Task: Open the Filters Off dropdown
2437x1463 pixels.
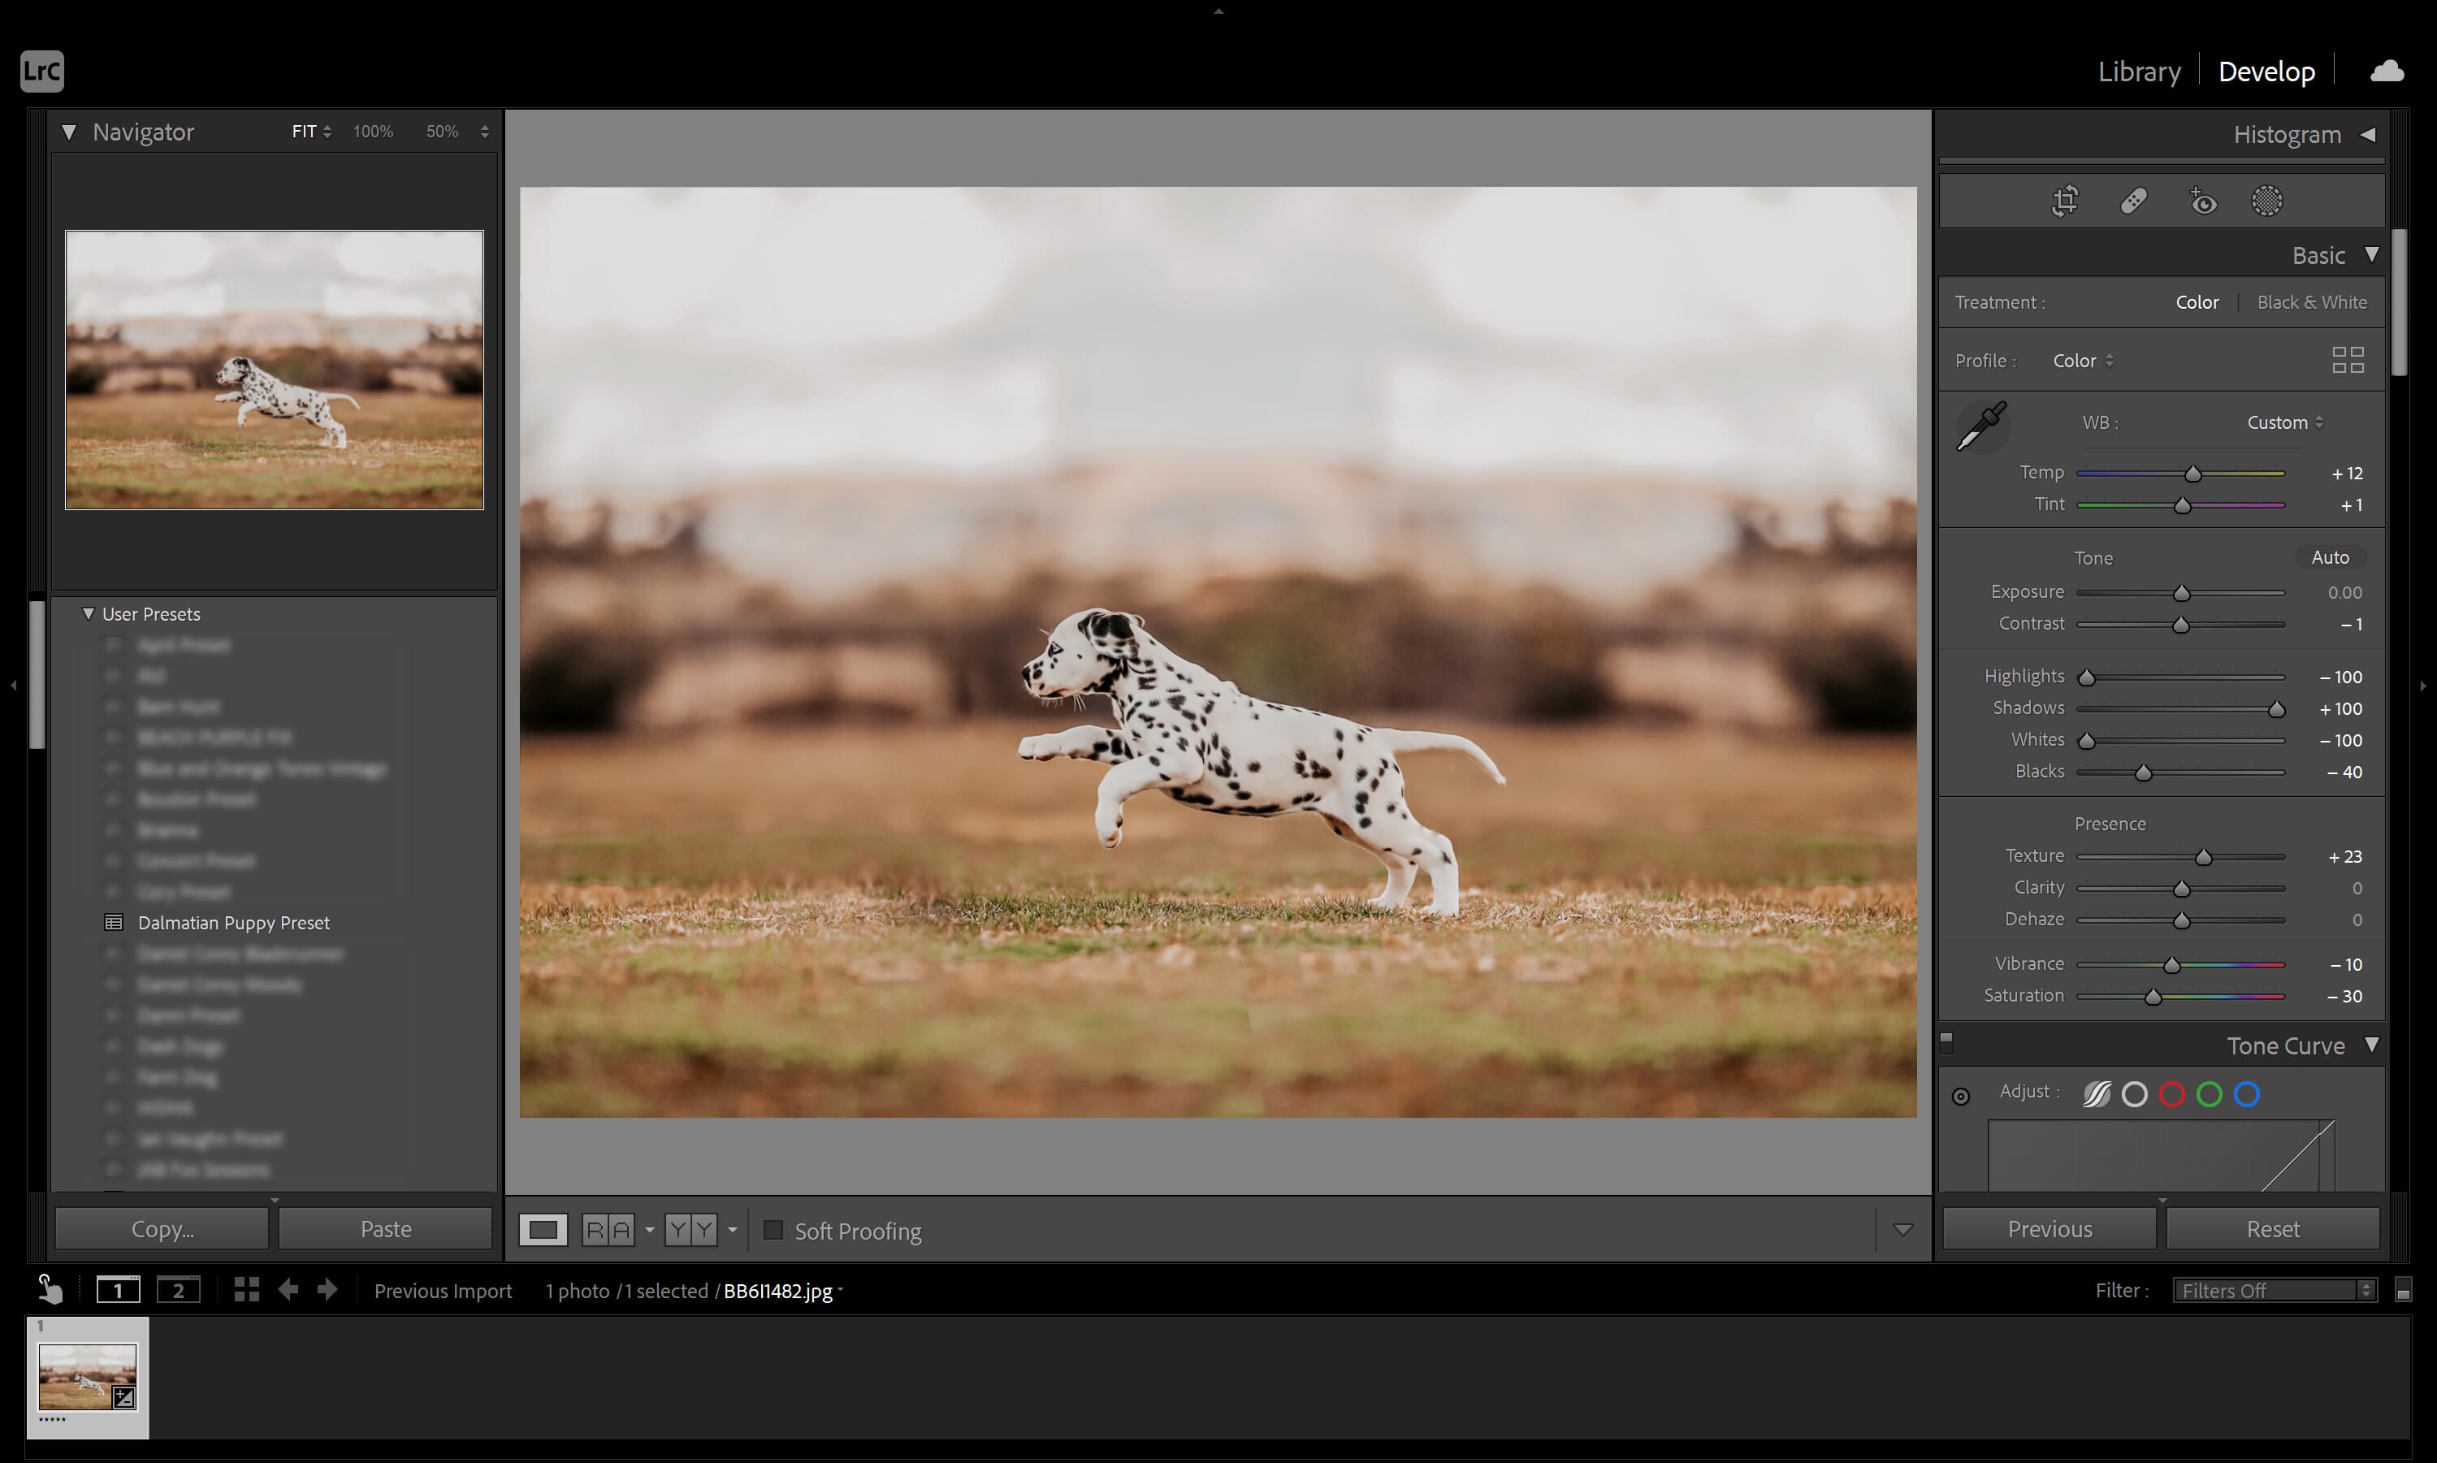Action: (2275, 1291)
